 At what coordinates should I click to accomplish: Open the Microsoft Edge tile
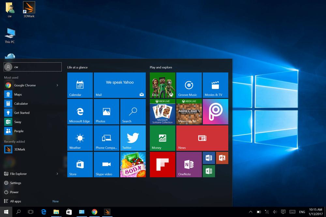click(x=80, y=112)
